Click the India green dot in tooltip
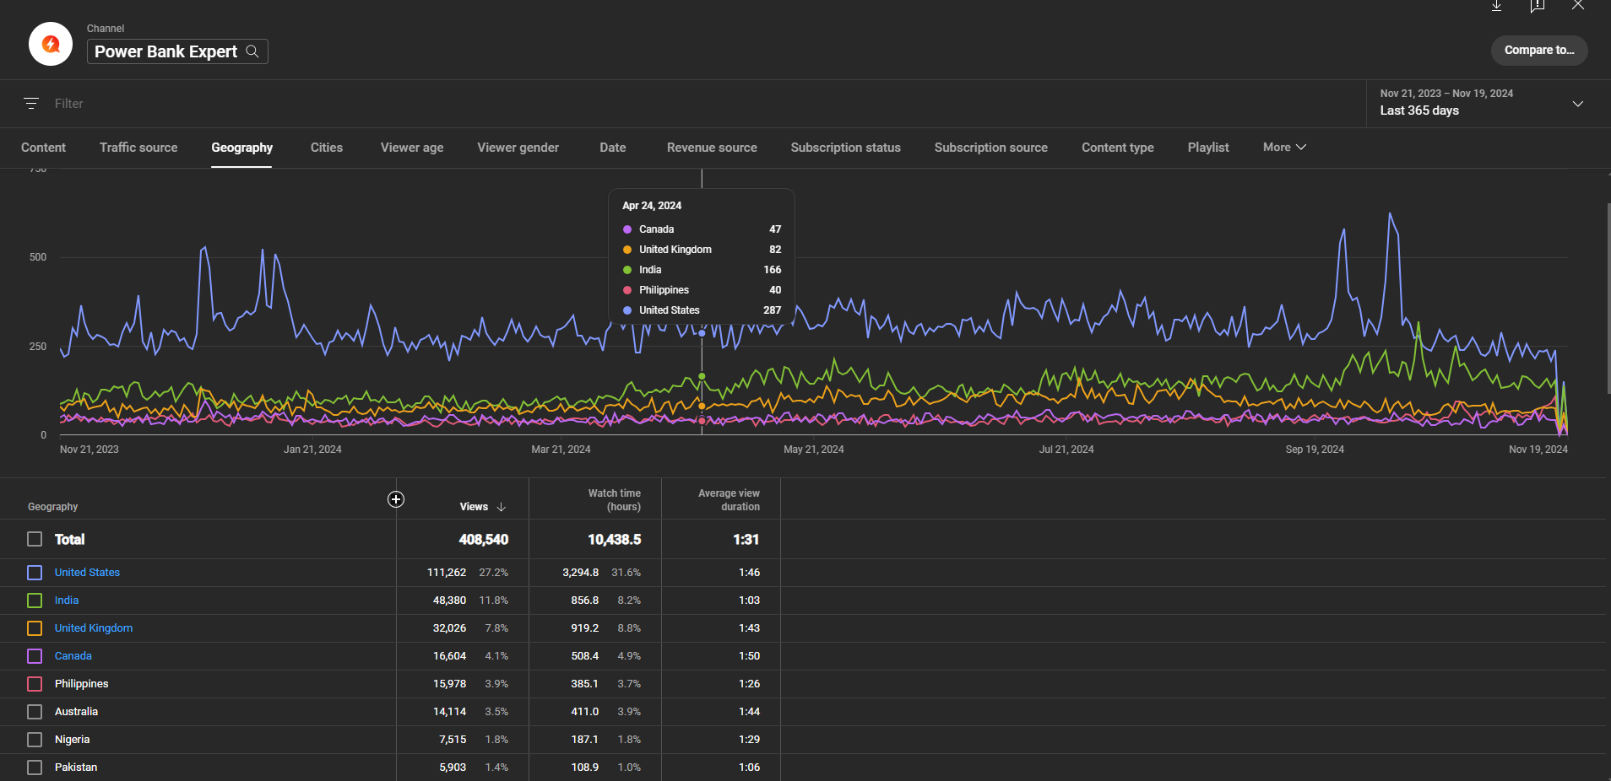 click(627, 270)
